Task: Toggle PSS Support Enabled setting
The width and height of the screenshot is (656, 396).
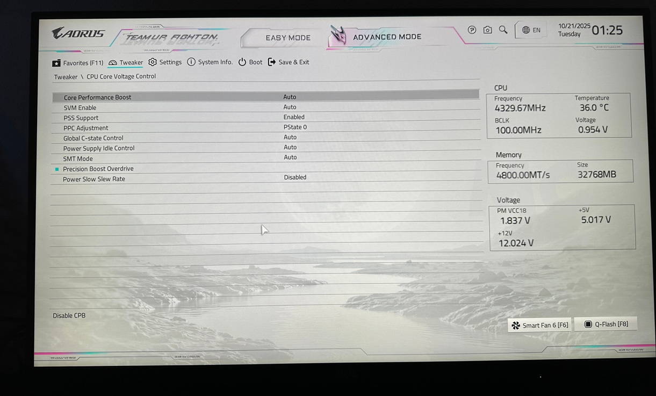Action: tap(294, 117)
